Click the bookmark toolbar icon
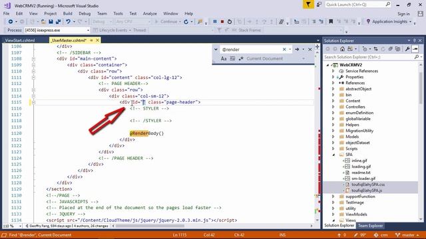 (x=331, y=22)
